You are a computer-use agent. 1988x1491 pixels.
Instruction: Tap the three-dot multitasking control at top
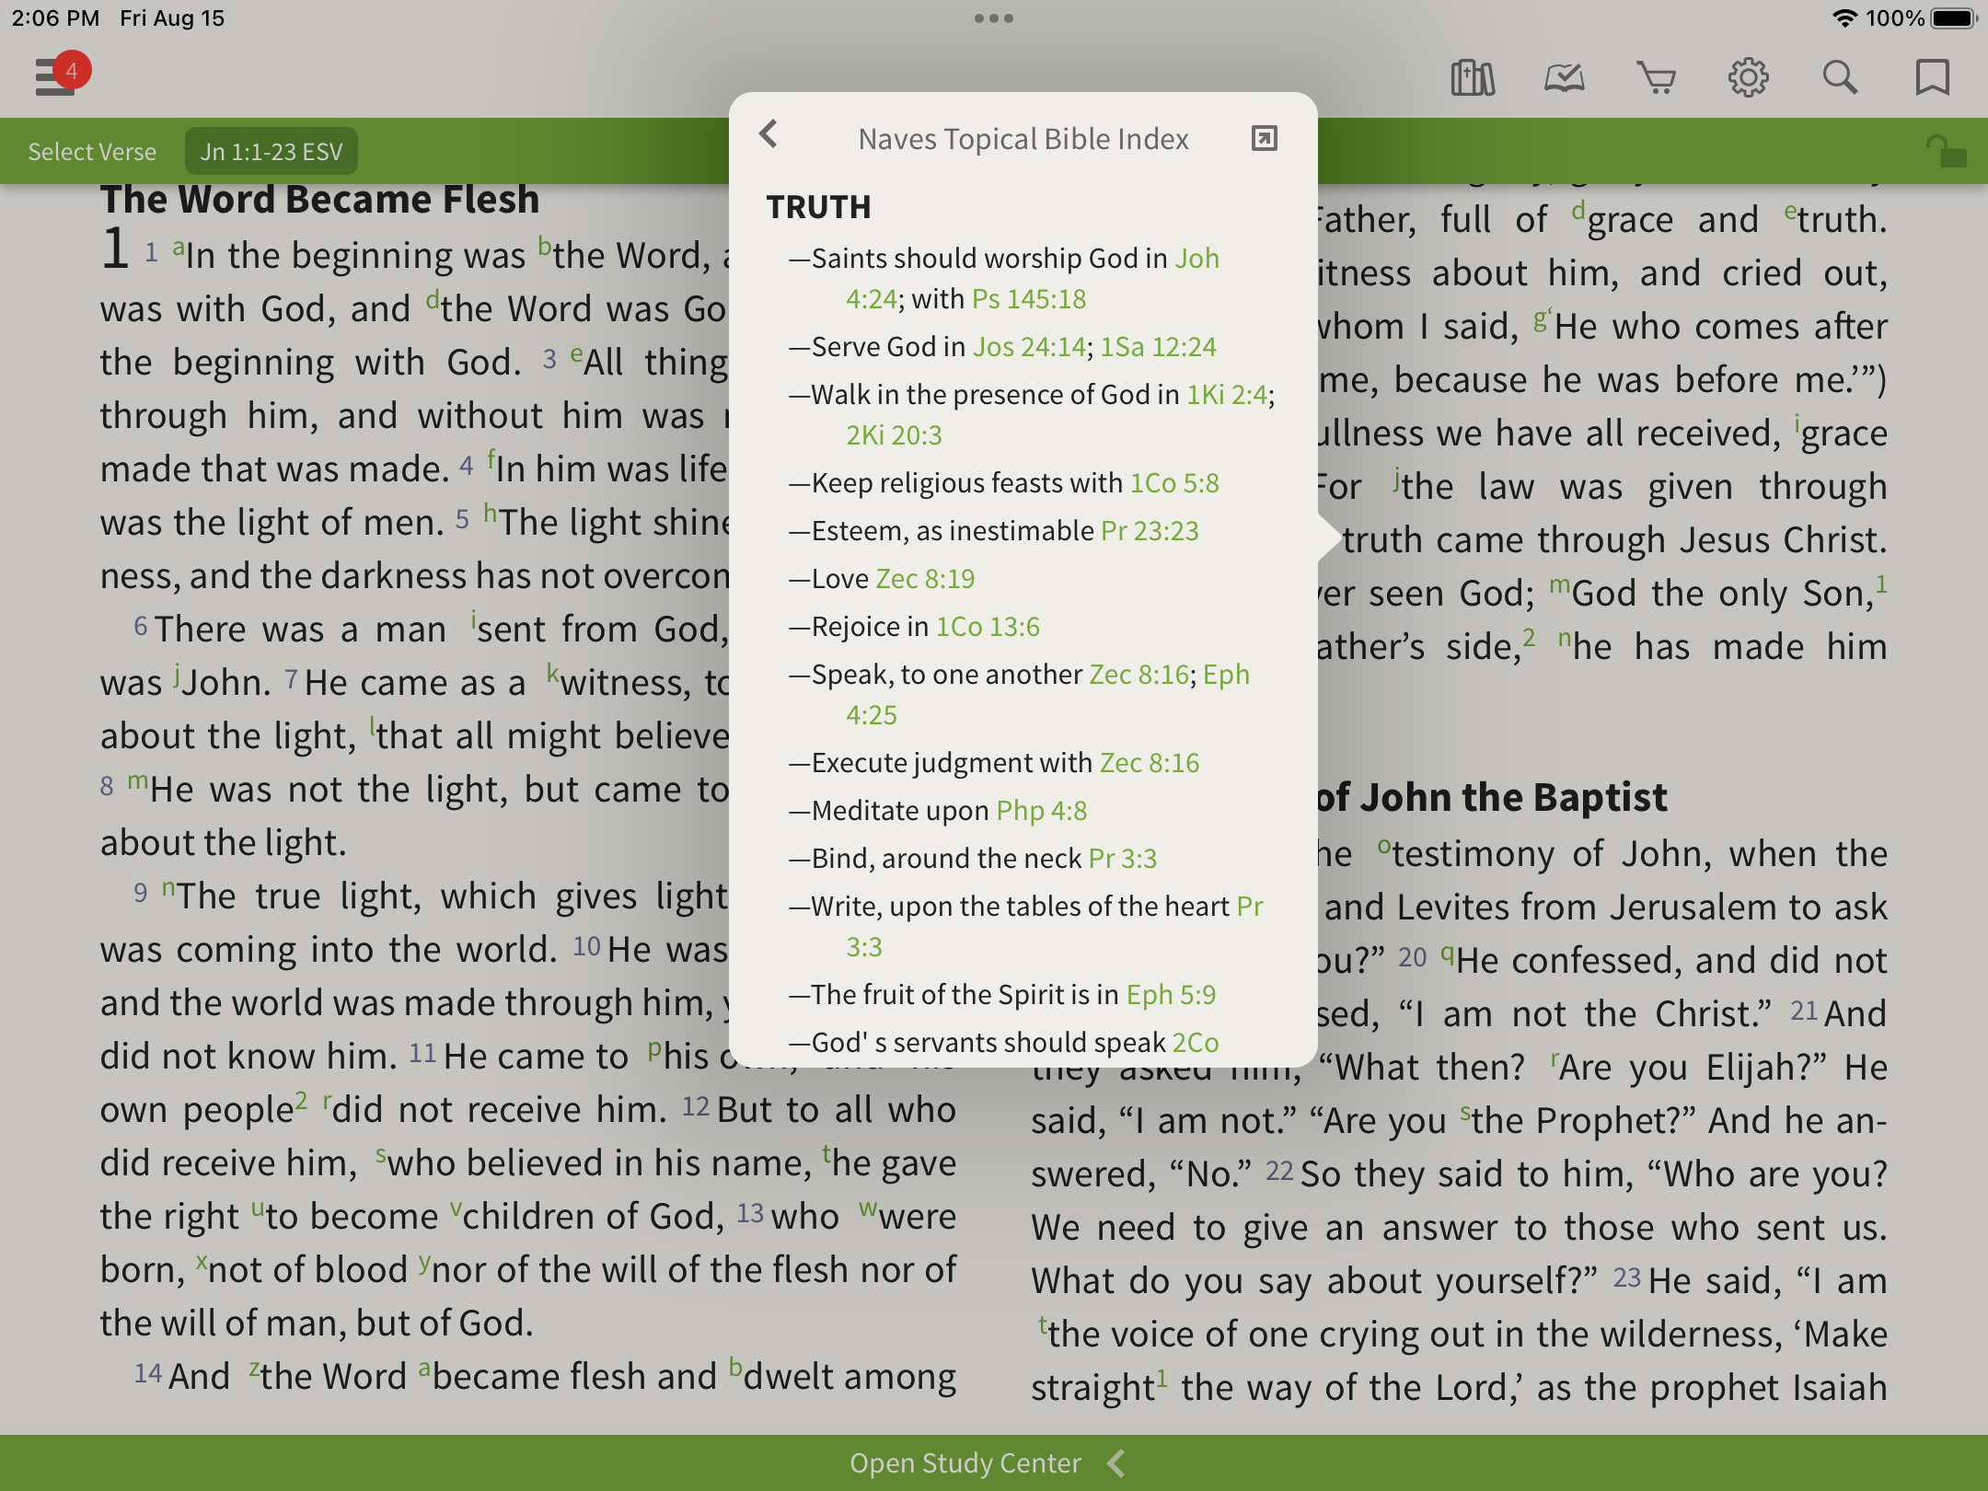coord(994,18)
